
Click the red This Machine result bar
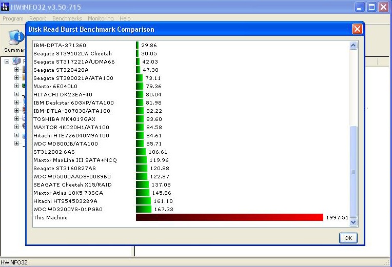tap(229, 217)
